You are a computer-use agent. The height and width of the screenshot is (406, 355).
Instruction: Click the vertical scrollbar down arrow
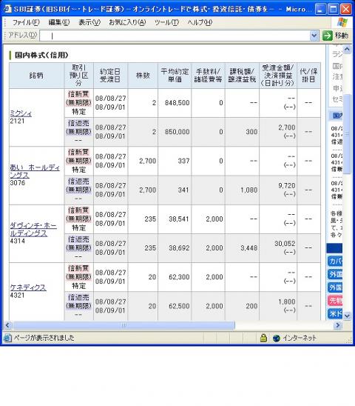click(347, 316)
